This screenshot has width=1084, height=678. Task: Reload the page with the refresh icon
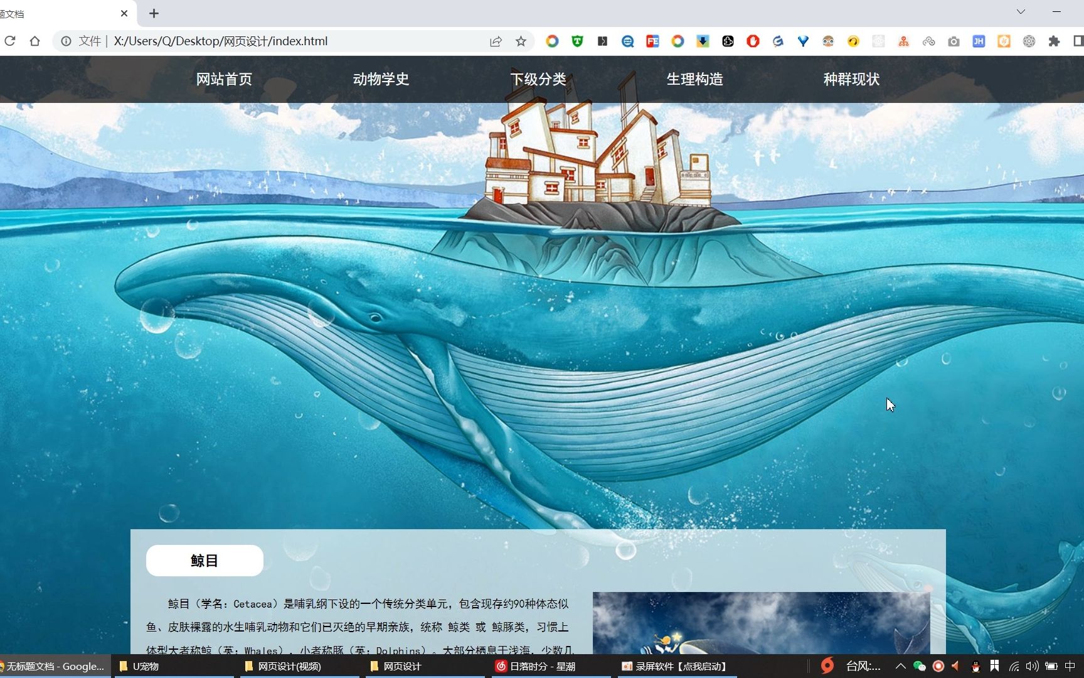[x=10, y=41]
